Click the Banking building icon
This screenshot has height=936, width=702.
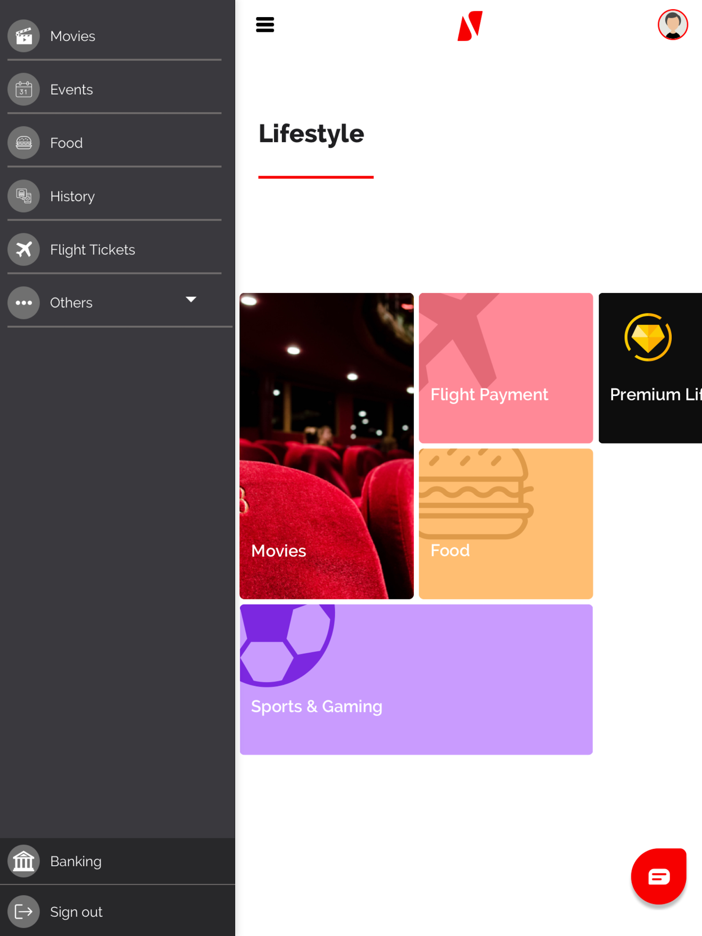[24, 861]
